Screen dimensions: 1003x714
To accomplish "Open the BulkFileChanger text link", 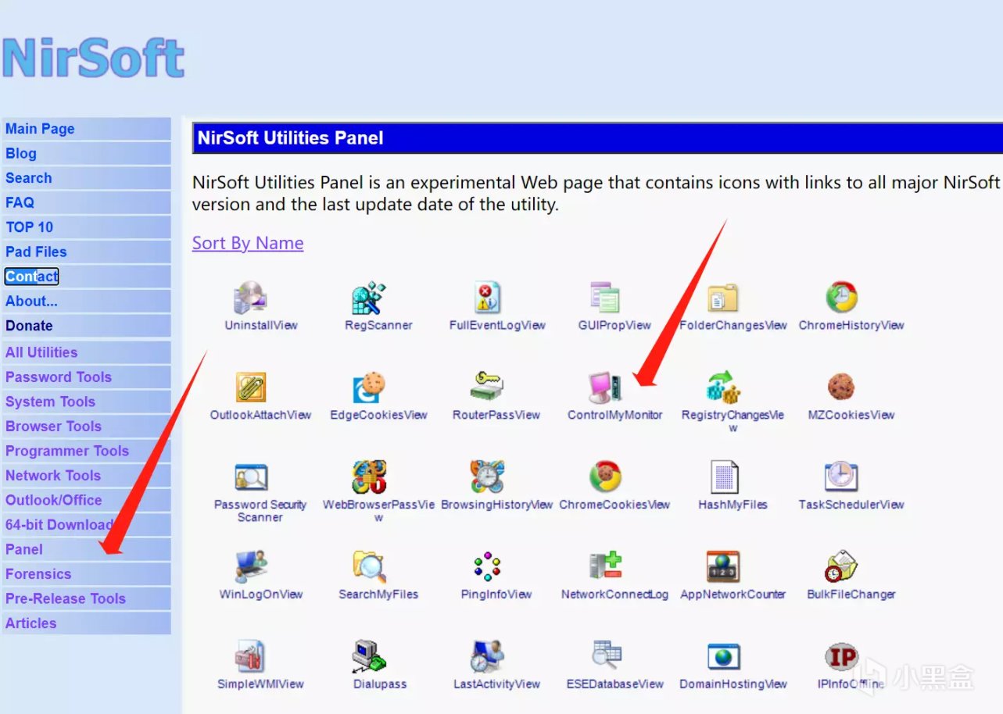I will click(851, 594).
